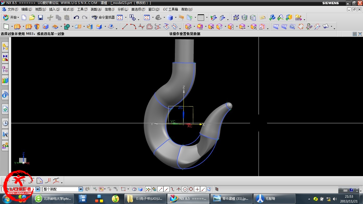Toggle the Enable Snap Points button
This screenshot has height=204, width=363.
click(148, 189)
